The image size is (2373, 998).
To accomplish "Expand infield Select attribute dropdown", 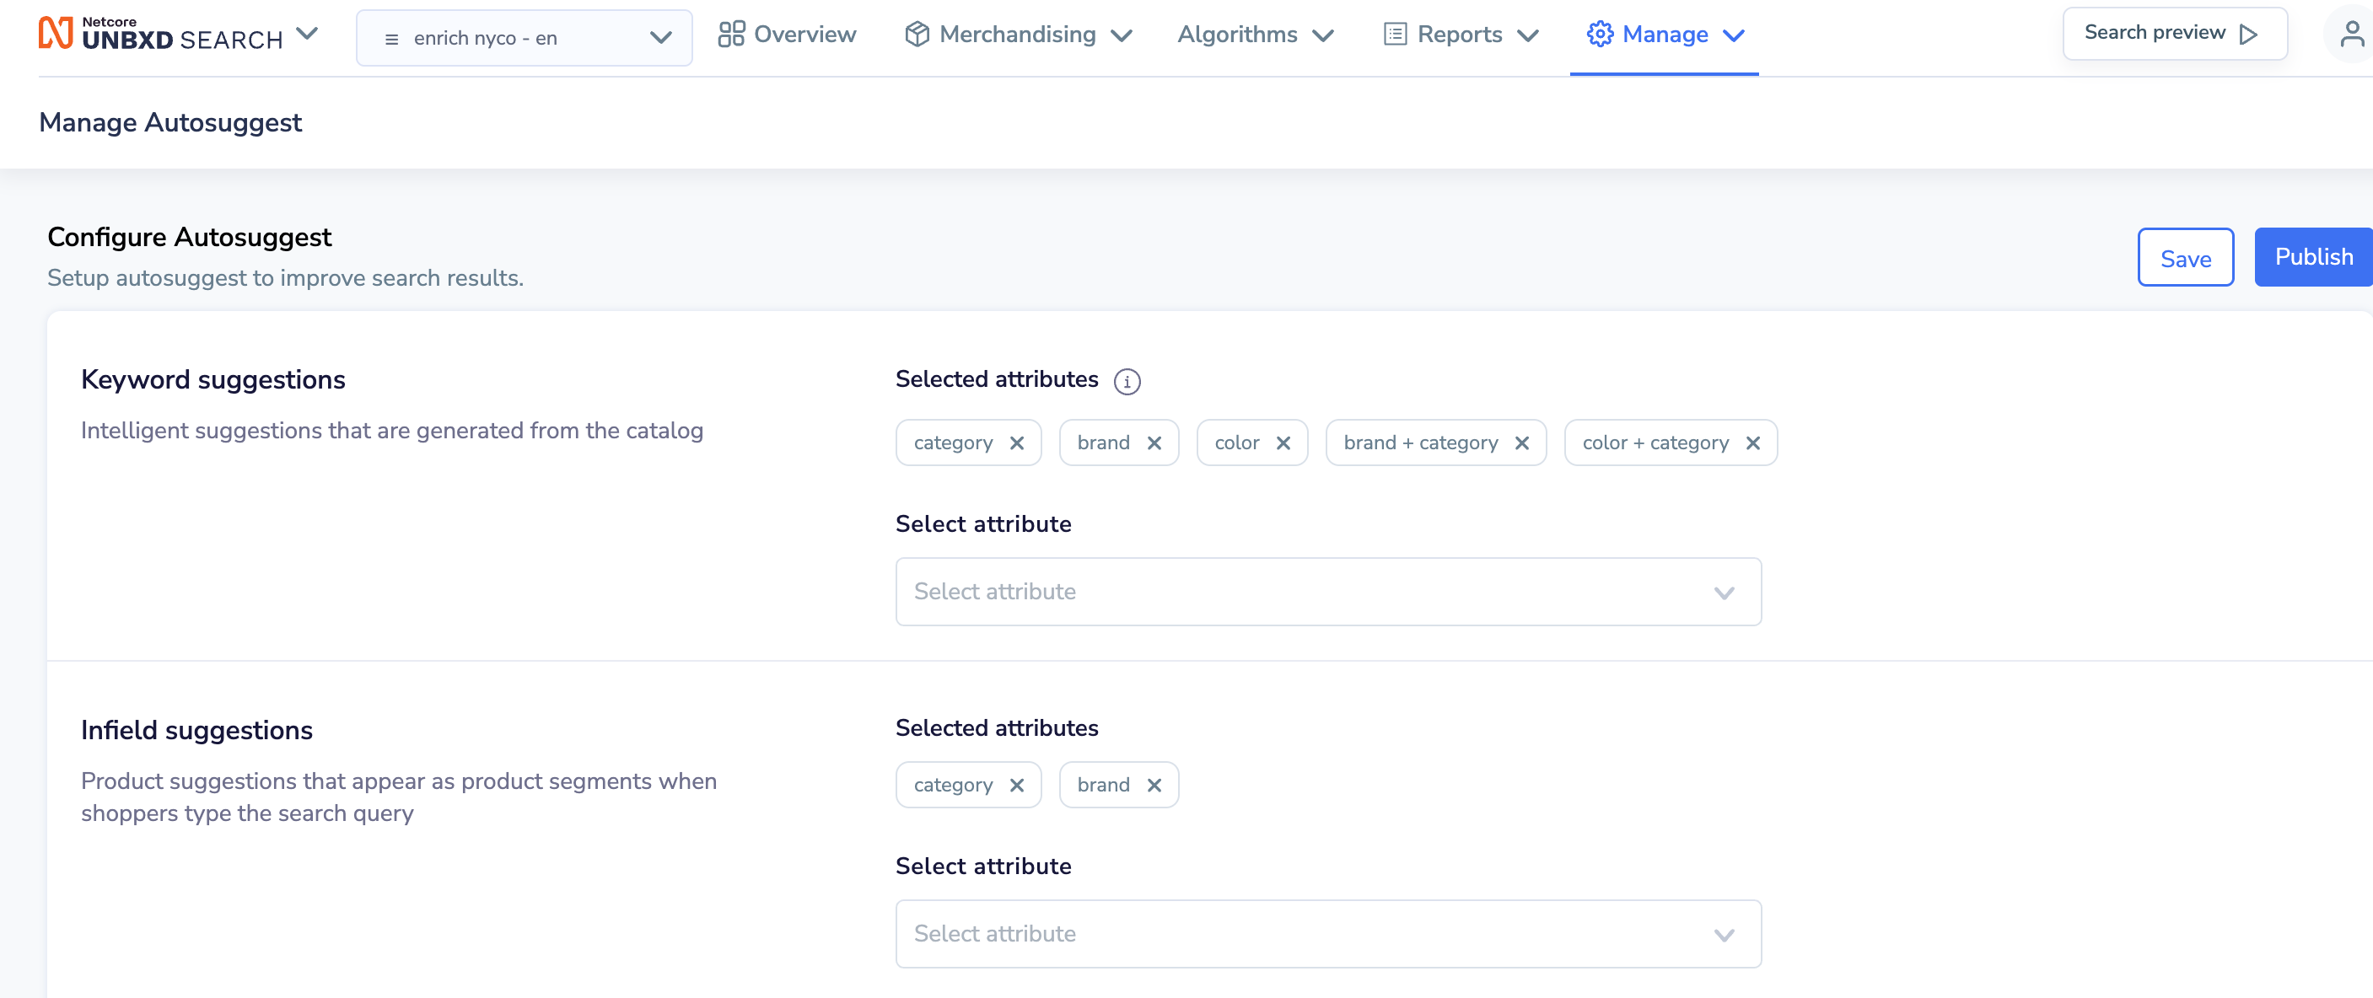I will [x=1328, y=935].
